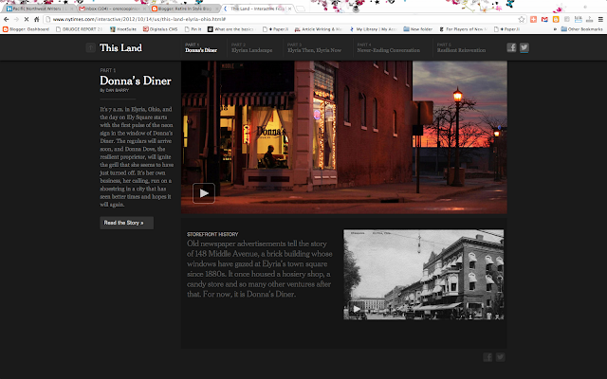
Task: Open the Blogger extension icon
Action: (556, 19)
